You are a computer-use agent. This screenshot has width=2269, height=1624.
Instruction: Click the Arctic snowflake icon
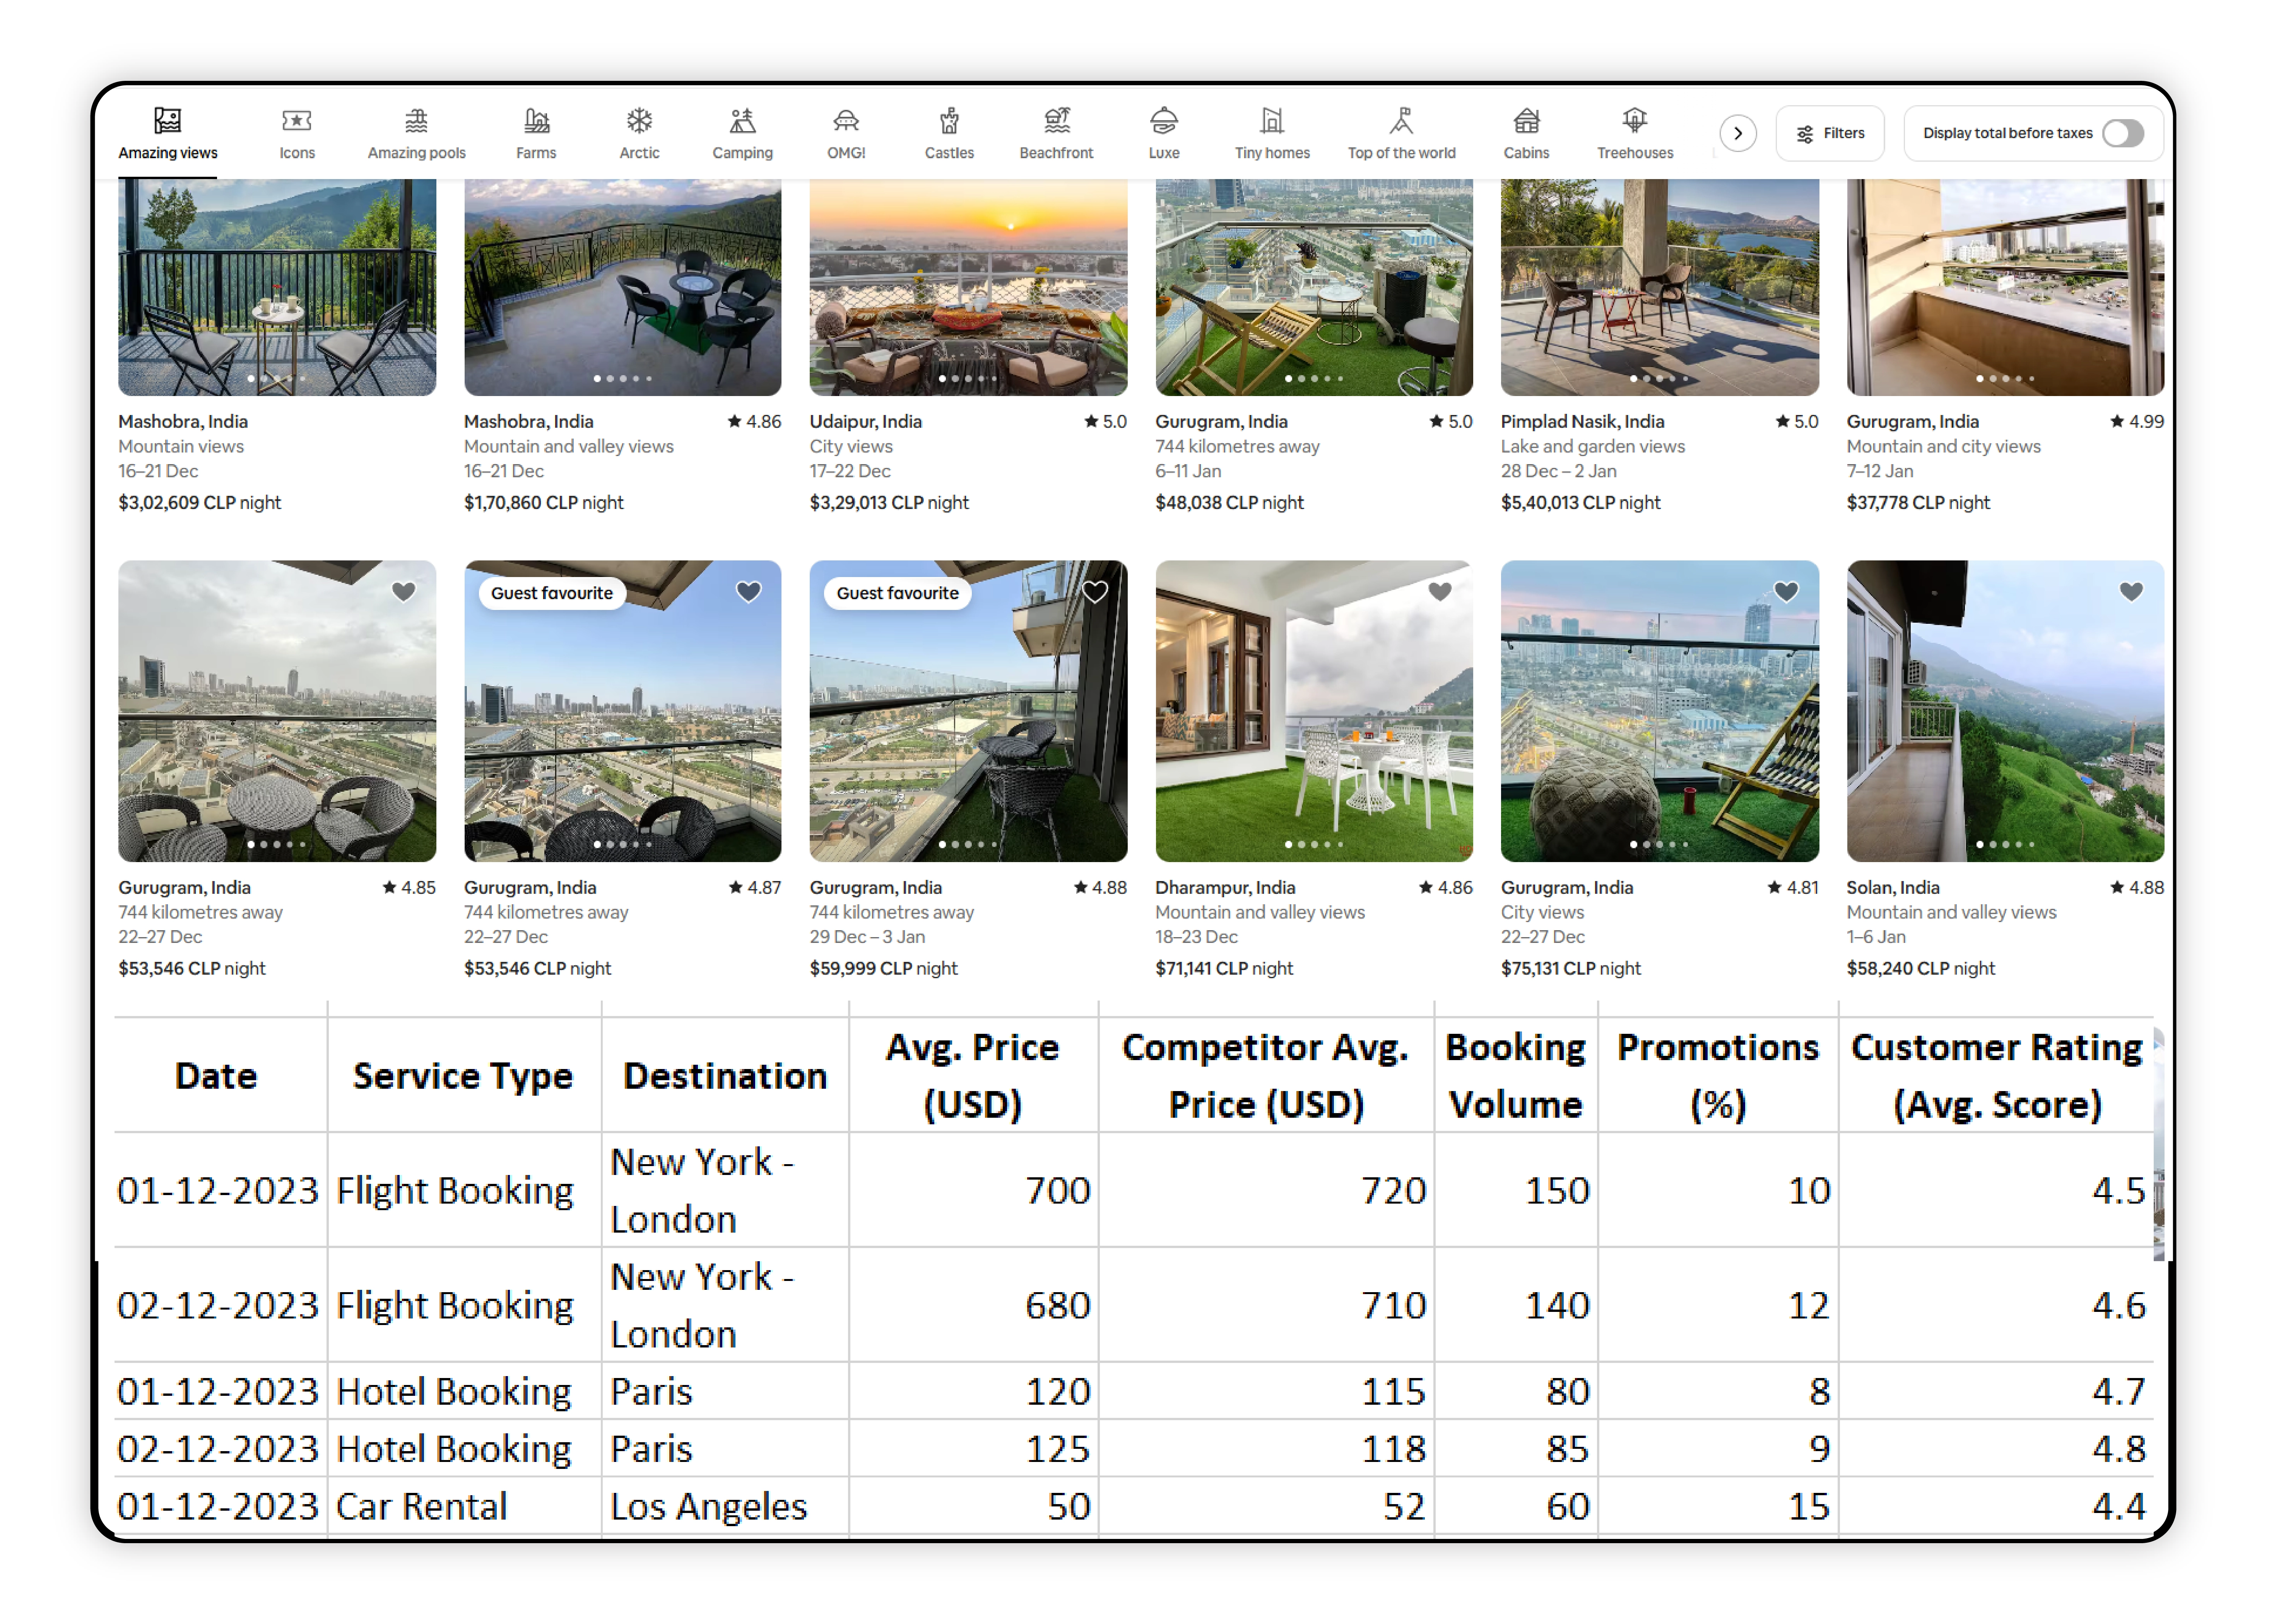point(639,121)
